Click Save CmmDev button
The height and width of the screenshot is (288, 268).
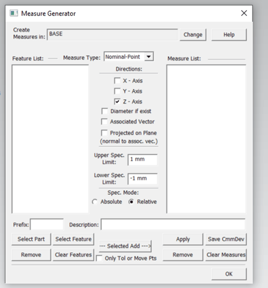226,239
